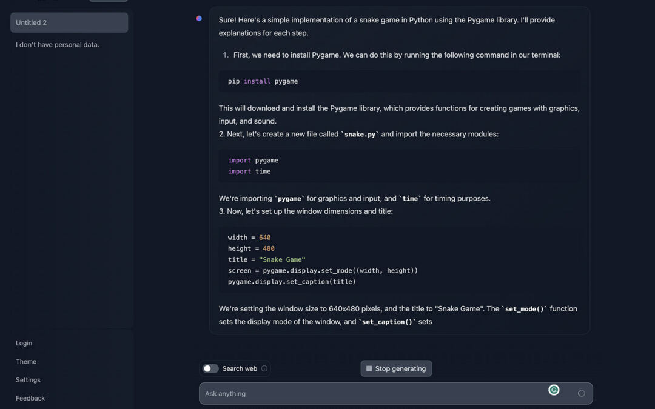
Task: Open Settings from the sidebar
Action: click(x=28, y=380)
